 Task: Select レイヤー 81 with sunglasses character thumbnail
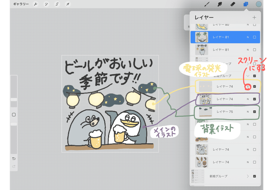click(225, 50)
